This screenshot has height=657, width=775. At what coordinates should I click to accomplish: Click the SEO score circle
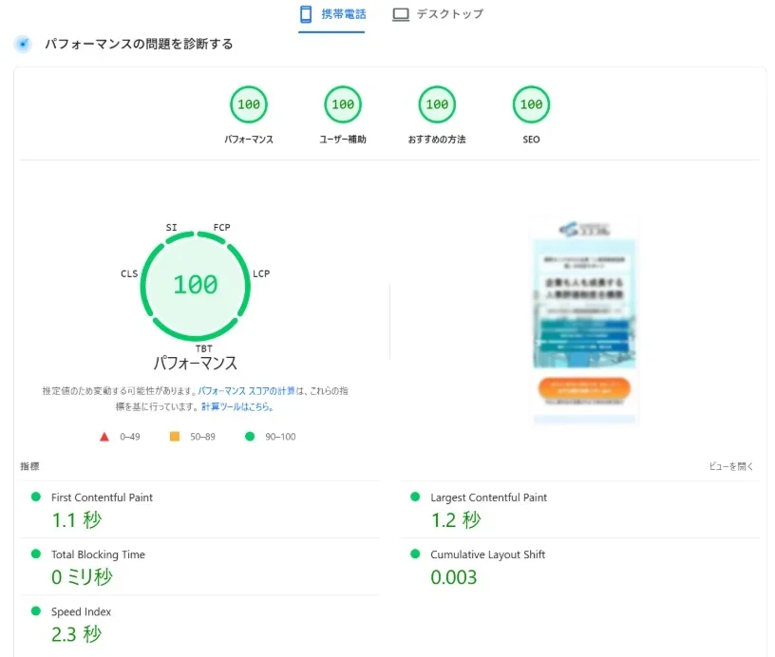click(x=530, y=104)
